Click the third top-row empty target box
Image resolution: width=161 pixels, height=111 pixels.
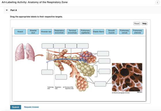[x=71, y=46]
